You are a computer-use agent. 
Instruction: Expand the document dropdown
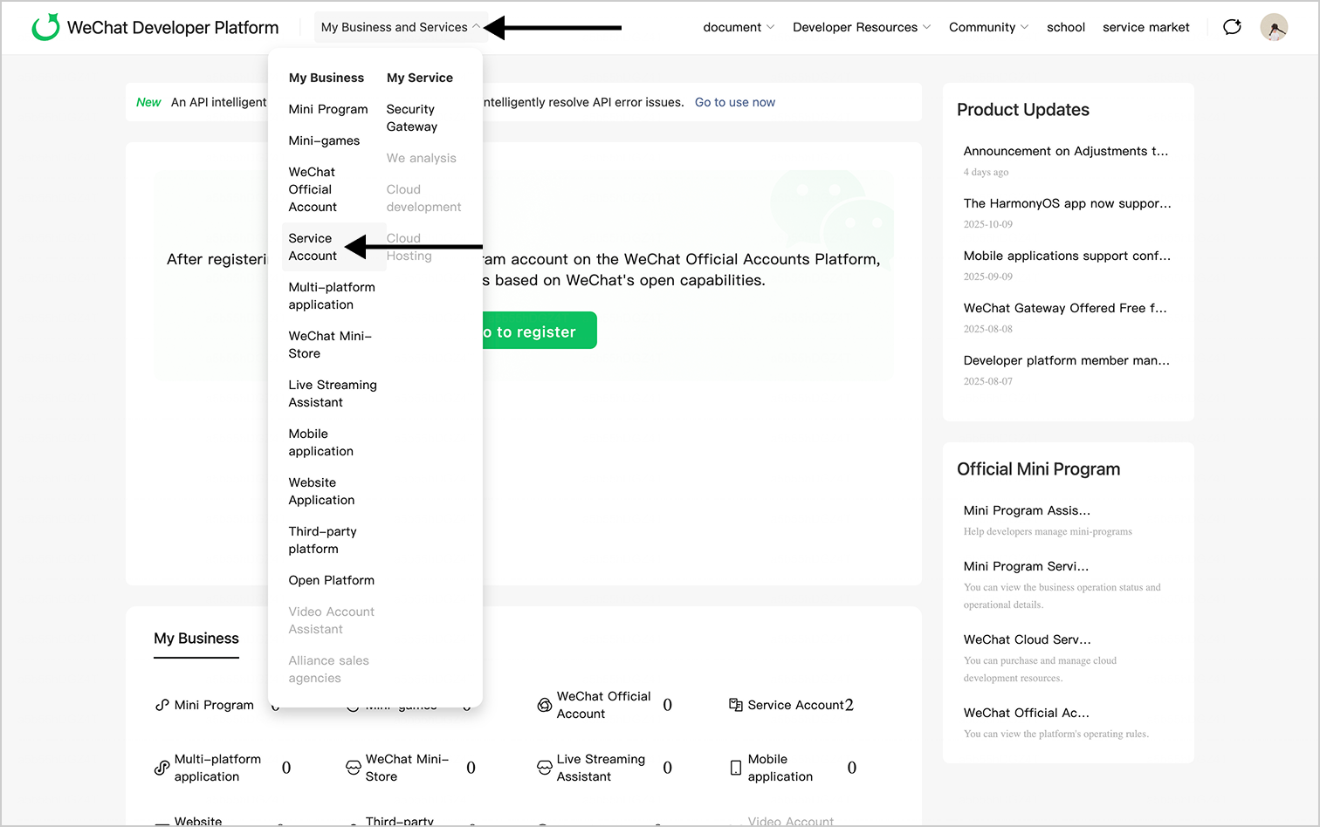[738, 27]
